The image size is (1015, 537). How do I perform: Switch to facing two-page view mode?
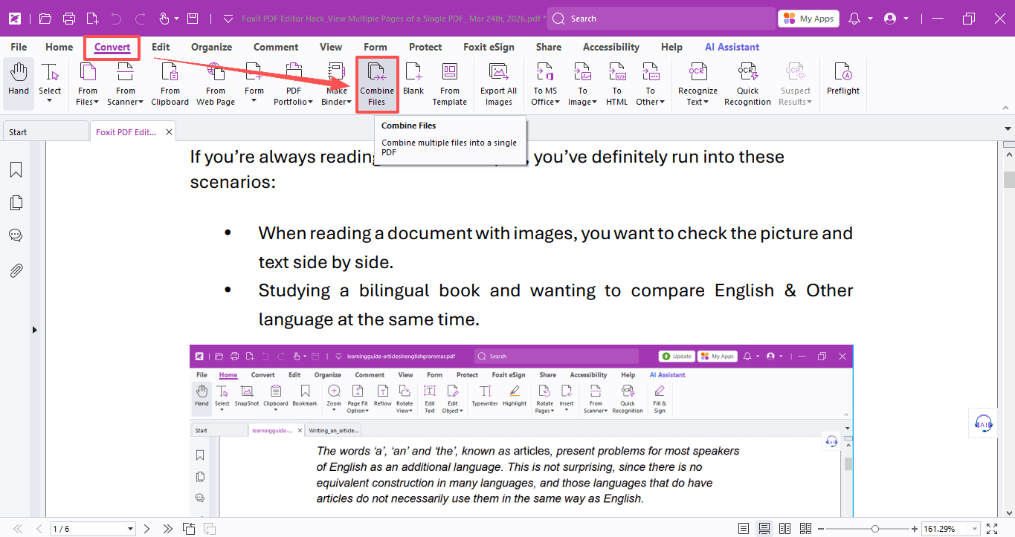(x=784, y=529)
